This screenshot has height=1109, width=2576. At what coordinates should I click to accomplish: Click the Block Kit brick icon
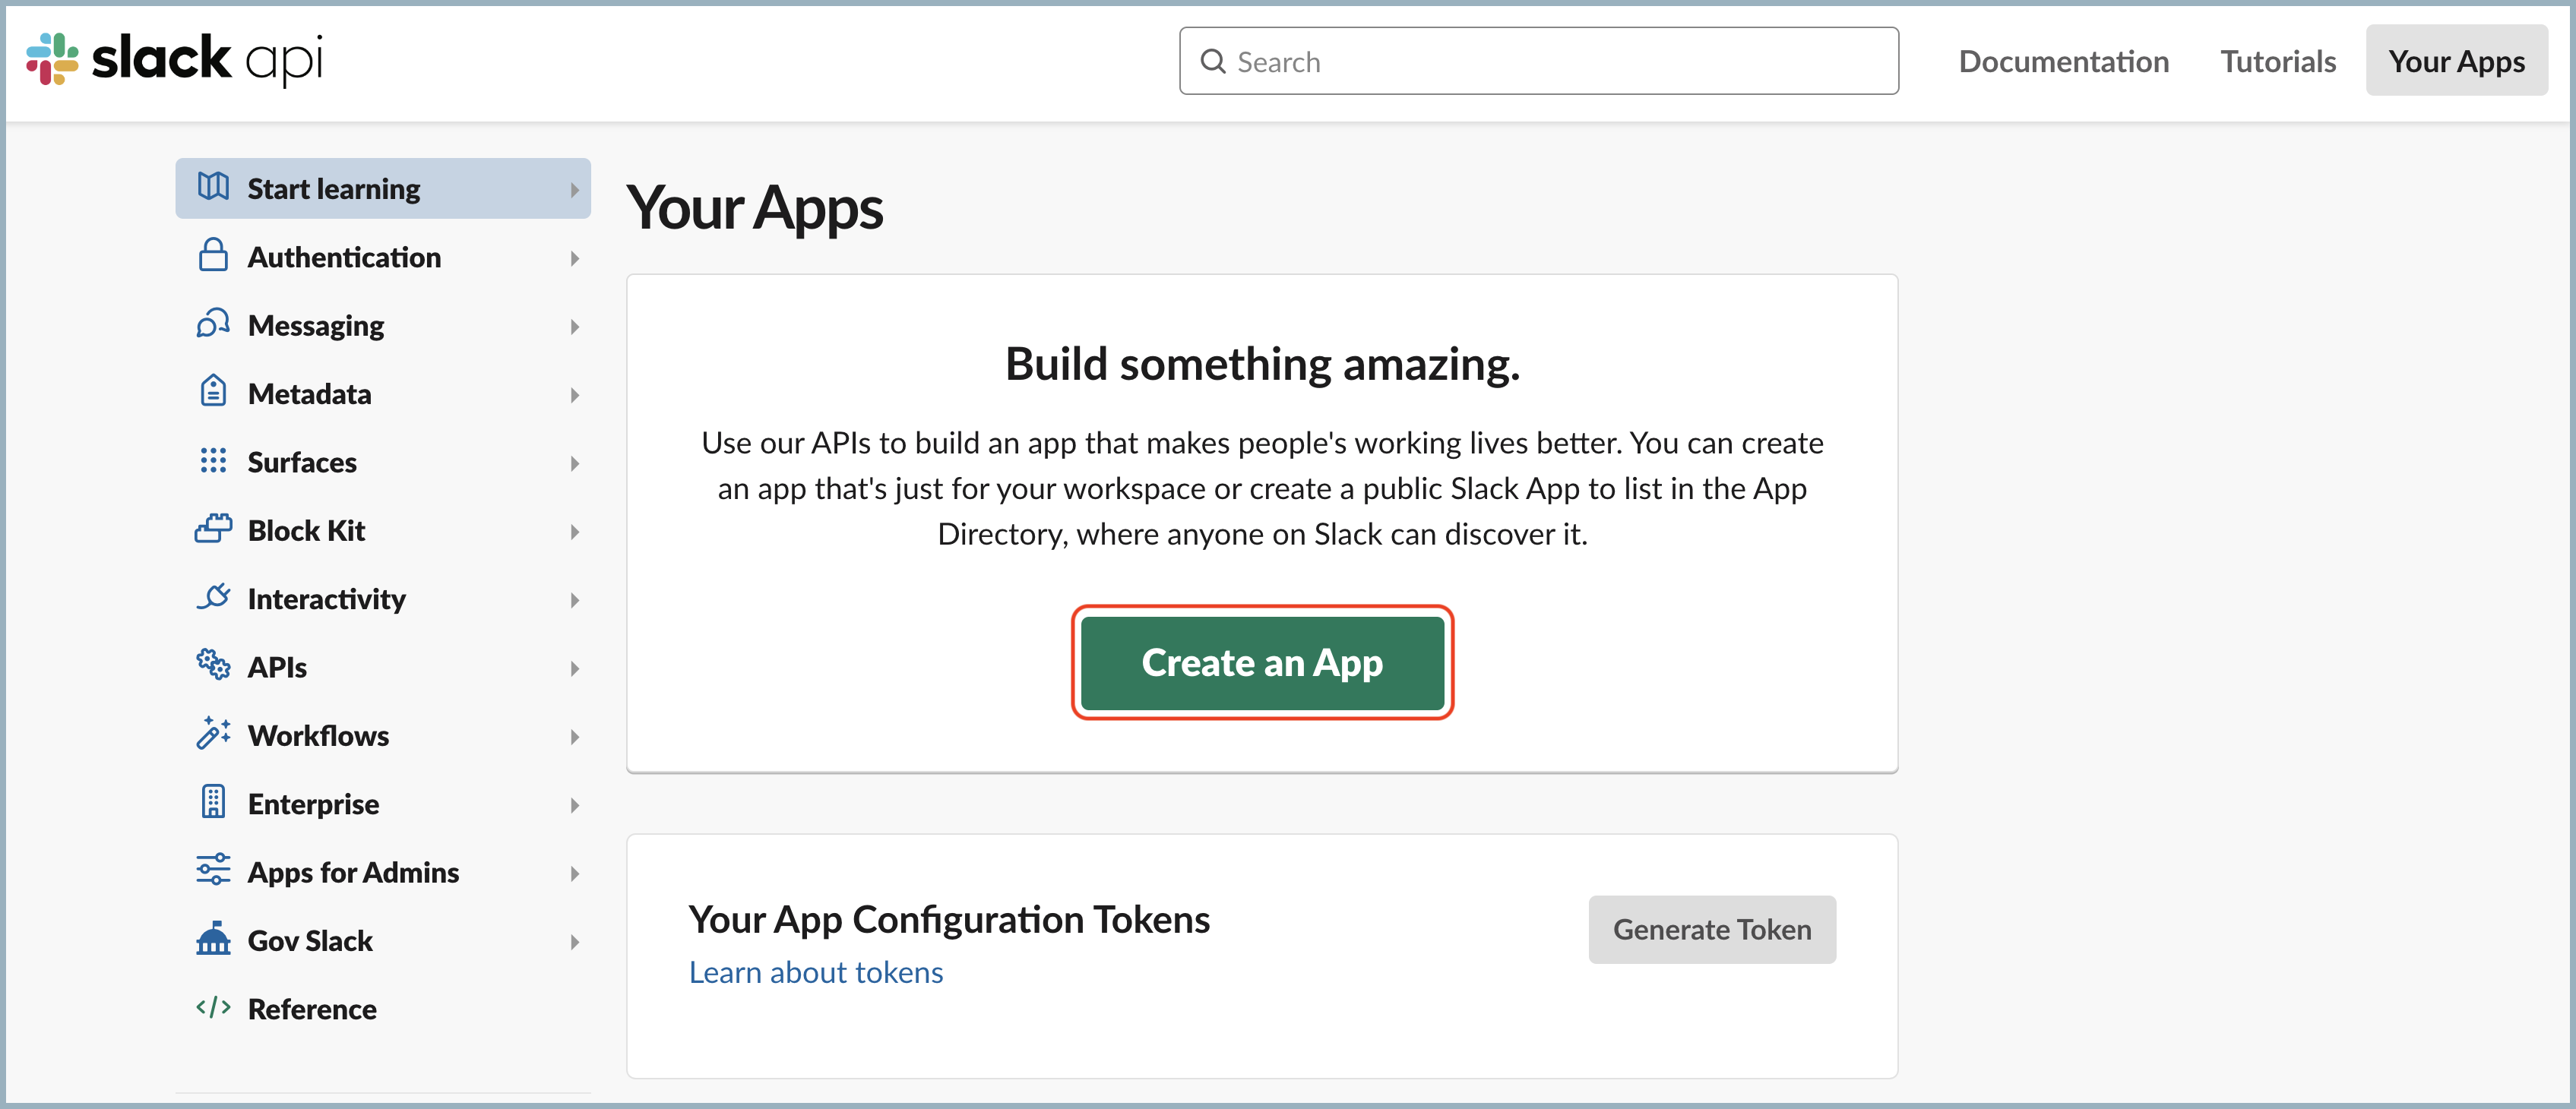coord(213,529)
